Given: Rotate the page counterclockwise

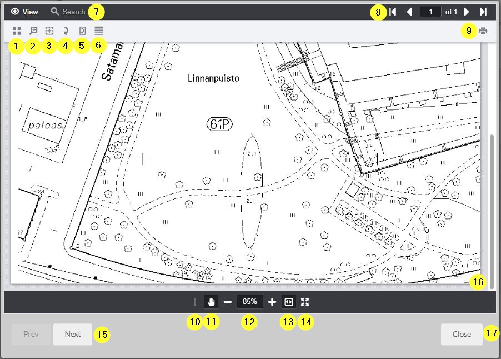Looking at the screenshot, I should click(x=65, y=31).
